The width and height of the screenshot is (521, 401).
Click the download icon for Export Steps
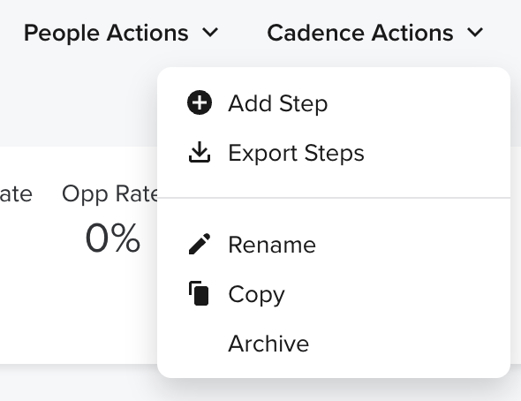point(200,152)
